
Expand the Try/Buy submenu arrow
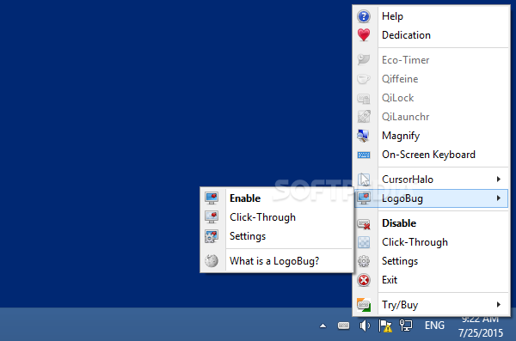(499, 305)
